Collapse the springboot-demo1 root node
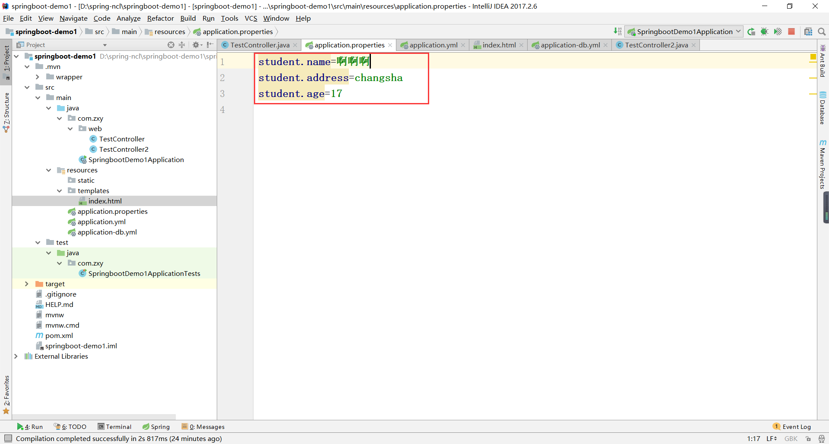The width and height of the screenshot is (829, 444). click(x=16, y=56)
